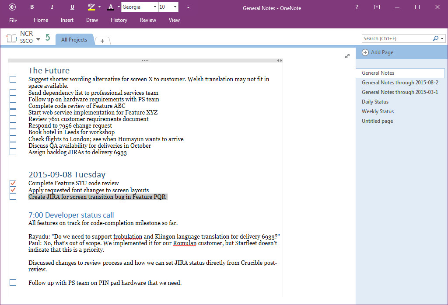Open the History ribbon tab
Viewport: 448px width, 305px height.
tap(119, 20)
